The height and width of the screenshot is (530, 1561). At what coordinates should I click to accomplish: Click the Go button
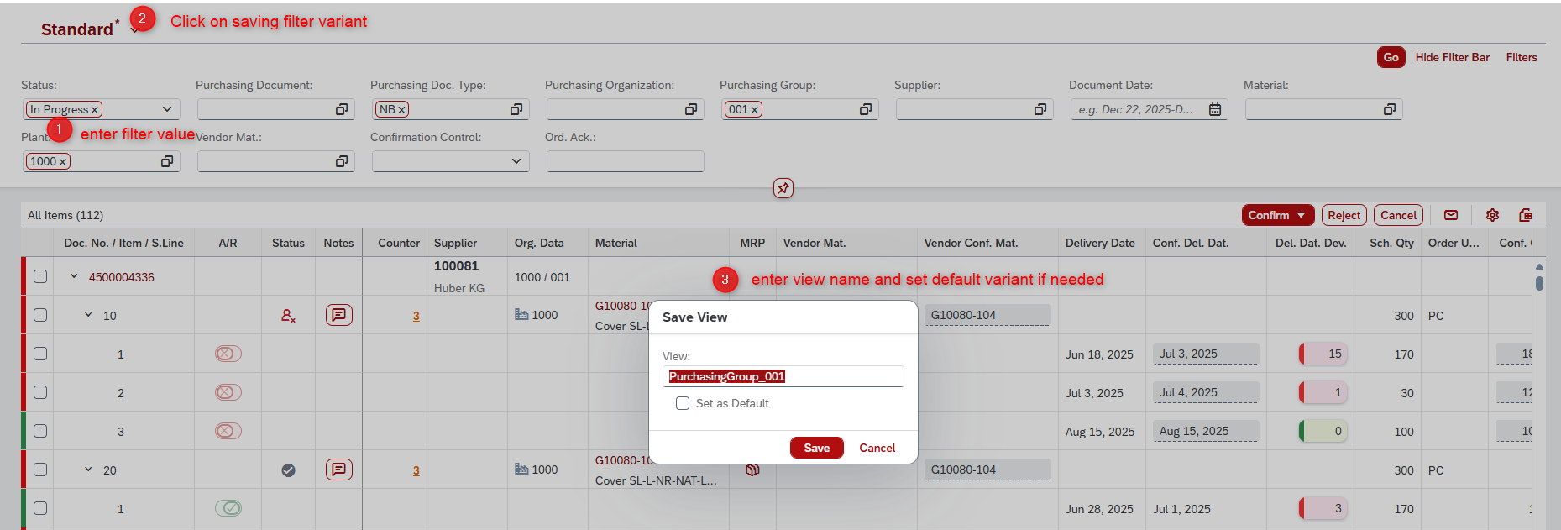[1391, 57]
